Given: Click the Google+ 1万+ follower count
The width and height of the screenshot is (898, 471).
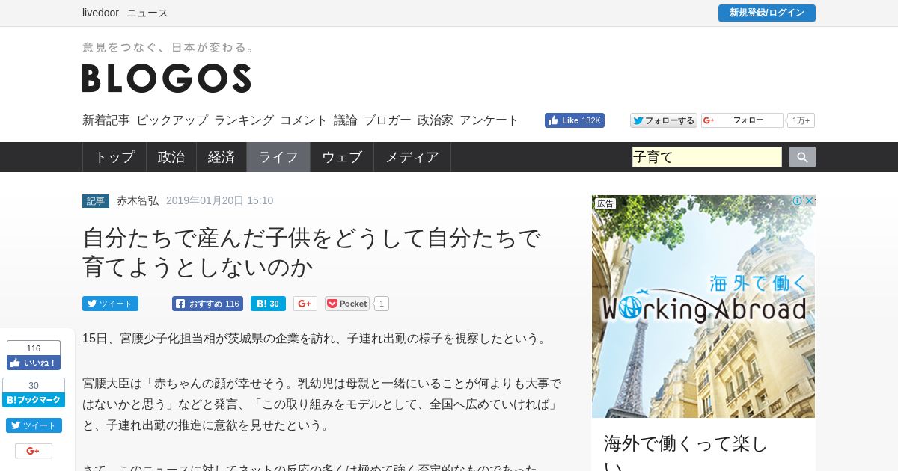Looking at the screenshot, I should point(801,120).
